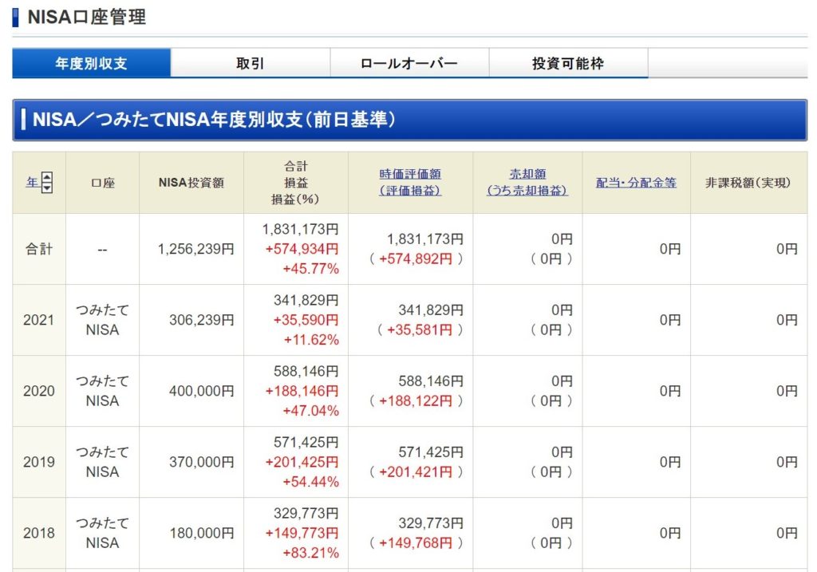Select the 2021 year row cell
The width and height of the screenshot is (817, 572).
[x=38, y=320]
